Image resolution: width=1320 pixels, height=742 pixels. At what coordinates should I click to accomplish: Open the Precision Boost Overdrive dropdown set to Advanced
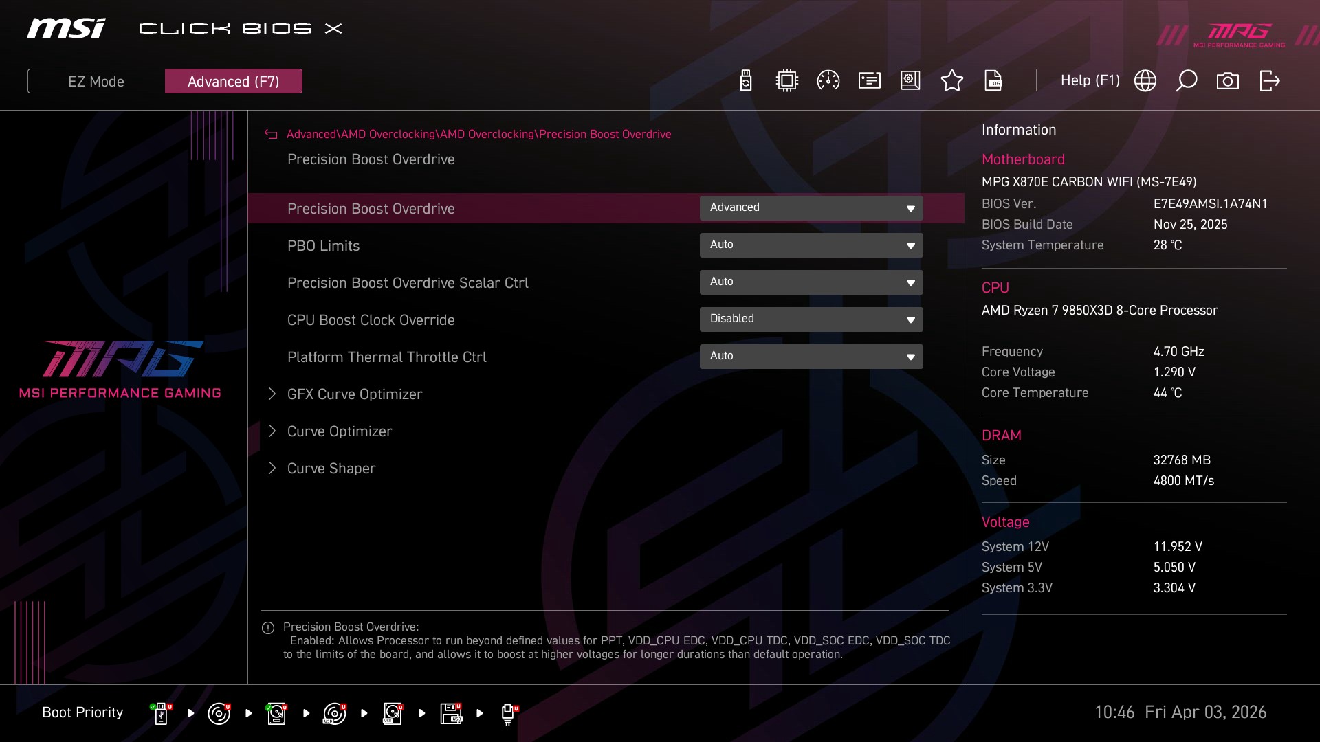[x=811, y=208]
